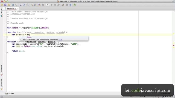Viewport: 175px width, 98px height.
Task: Save all files with the floppy icon
Action: (x=5, y=5)
